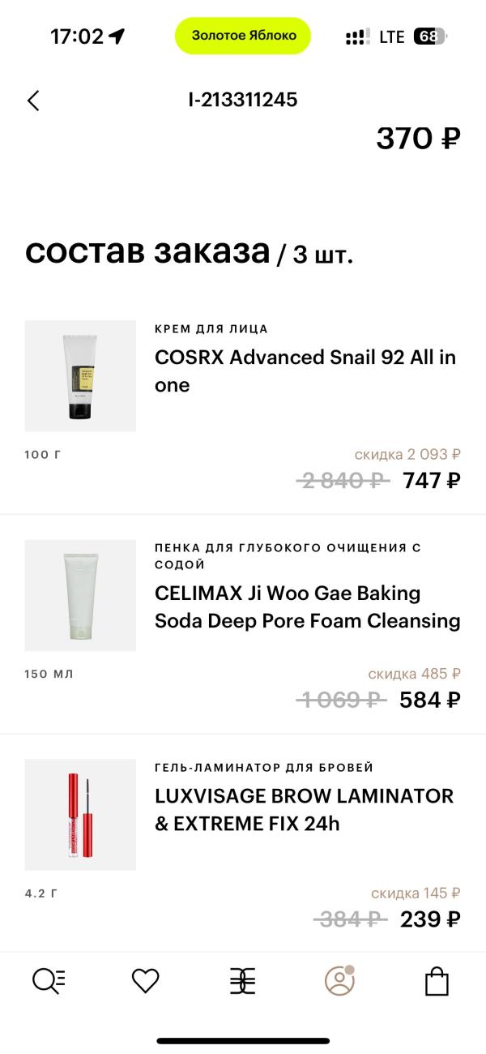Open the favorites heart tab

pos(146,981)
